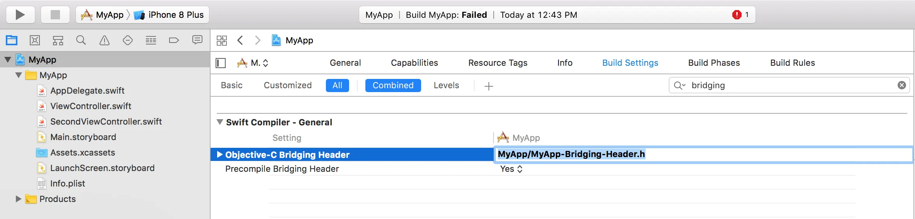This screenshot has width=915, height=219.
Task: Open the Find navigator magnifier icon
Action: (81, 40)
